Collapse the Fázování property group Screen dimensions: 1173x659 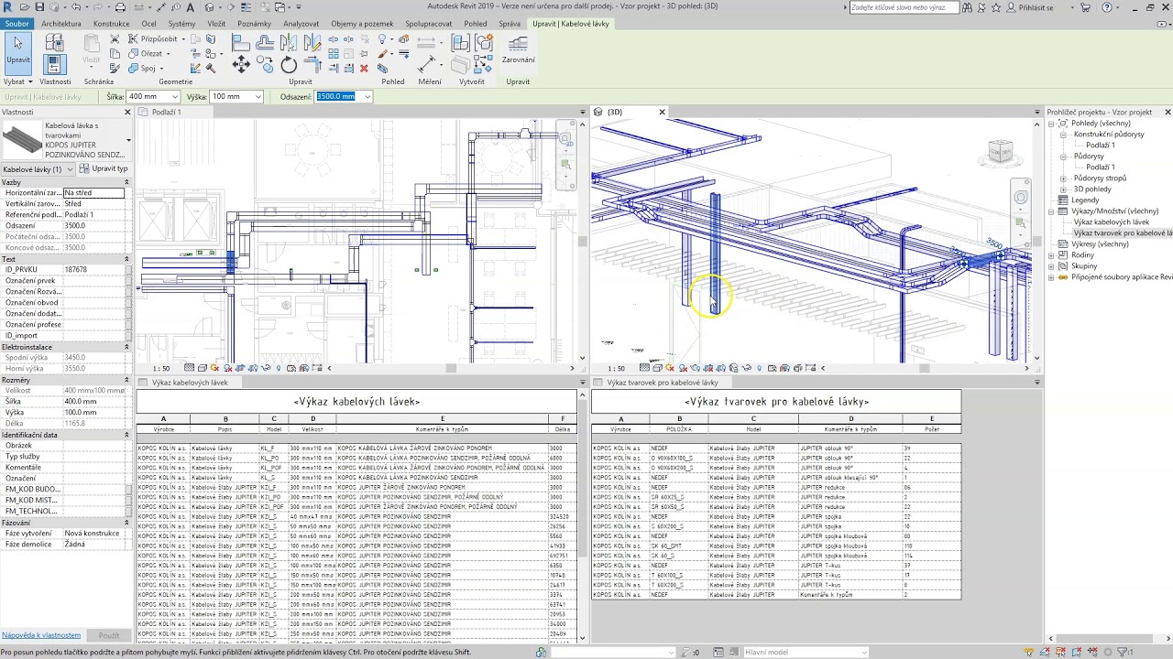click(x=126, y=523)
